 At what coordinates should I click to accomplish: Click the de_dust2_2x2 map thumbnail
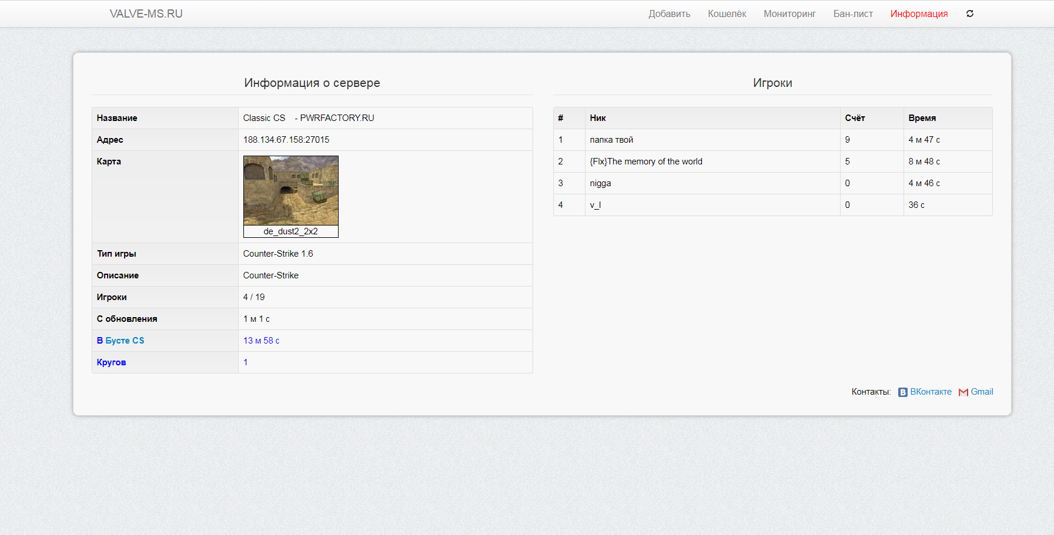click(290, 191)
